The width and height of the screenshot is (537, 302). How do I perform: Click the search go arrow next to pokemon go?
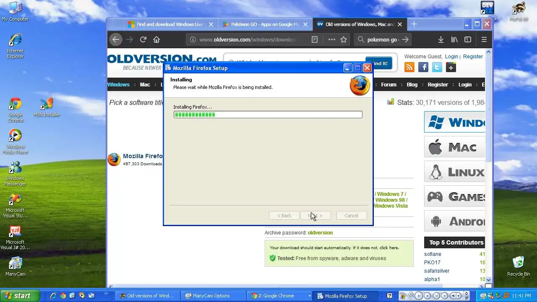click(x=405, y=39)
